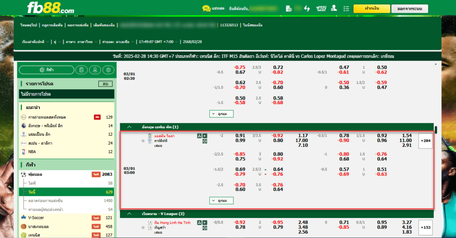Open the live chat Hi bubble icon

coord(206,8)
